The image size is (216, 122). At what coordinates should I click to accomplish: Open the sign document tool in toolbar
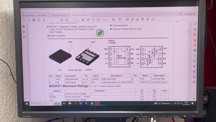(137, 20)
